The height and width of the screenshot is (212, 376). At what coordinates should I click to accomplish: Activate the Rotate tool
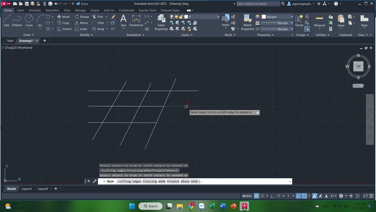(x=82, y=17)
